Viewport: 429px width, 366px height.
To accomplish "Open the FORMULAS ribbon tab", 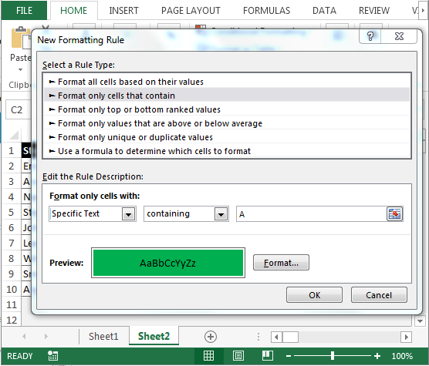I will (266, 10).
